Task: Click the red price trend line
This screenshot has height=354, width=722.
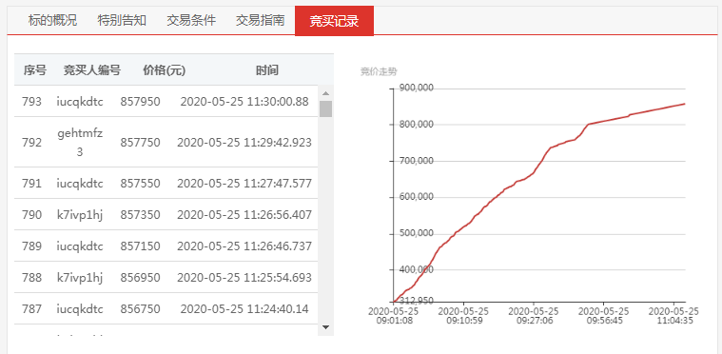Action: (x=539, y=203)
